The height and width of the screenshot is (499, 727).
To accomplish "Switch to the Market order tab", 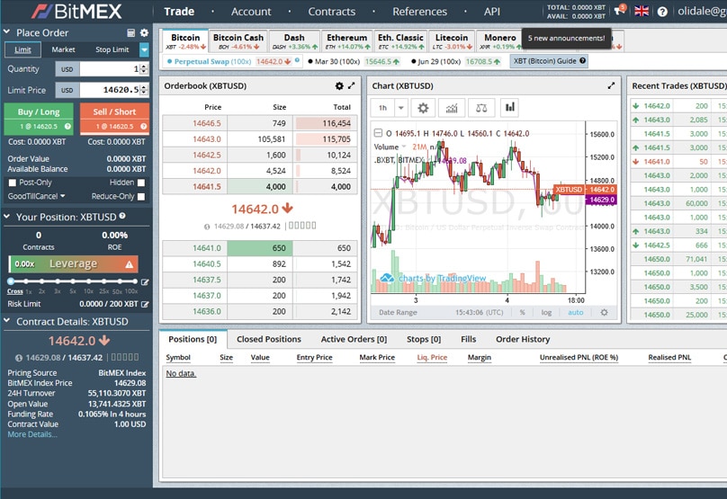I will (x=63, y=49).
